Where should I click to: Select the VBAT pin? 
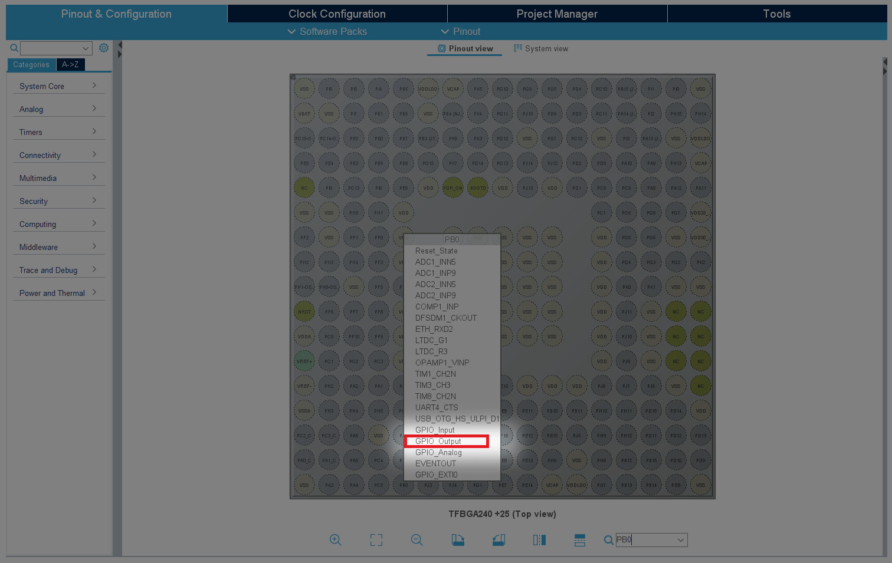click(x=304, y=114)
